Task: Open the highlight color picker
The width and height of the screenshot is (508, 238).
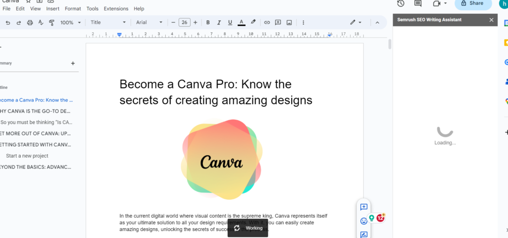Action: pyautogui.click(x=254, y=22)
